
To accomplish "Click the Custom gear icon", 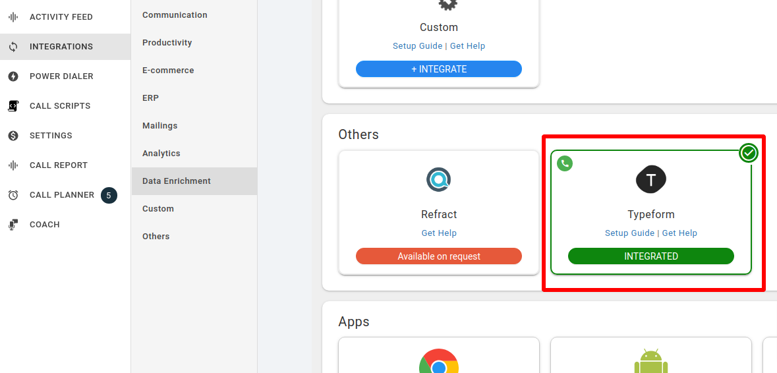I will click(447, 5).
